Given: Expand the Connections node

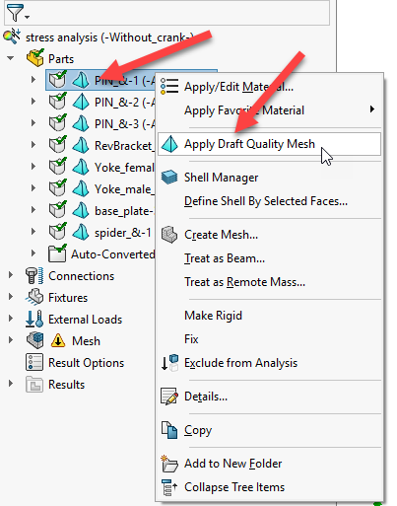Looking at the screenshot, I should pos(11,275).
